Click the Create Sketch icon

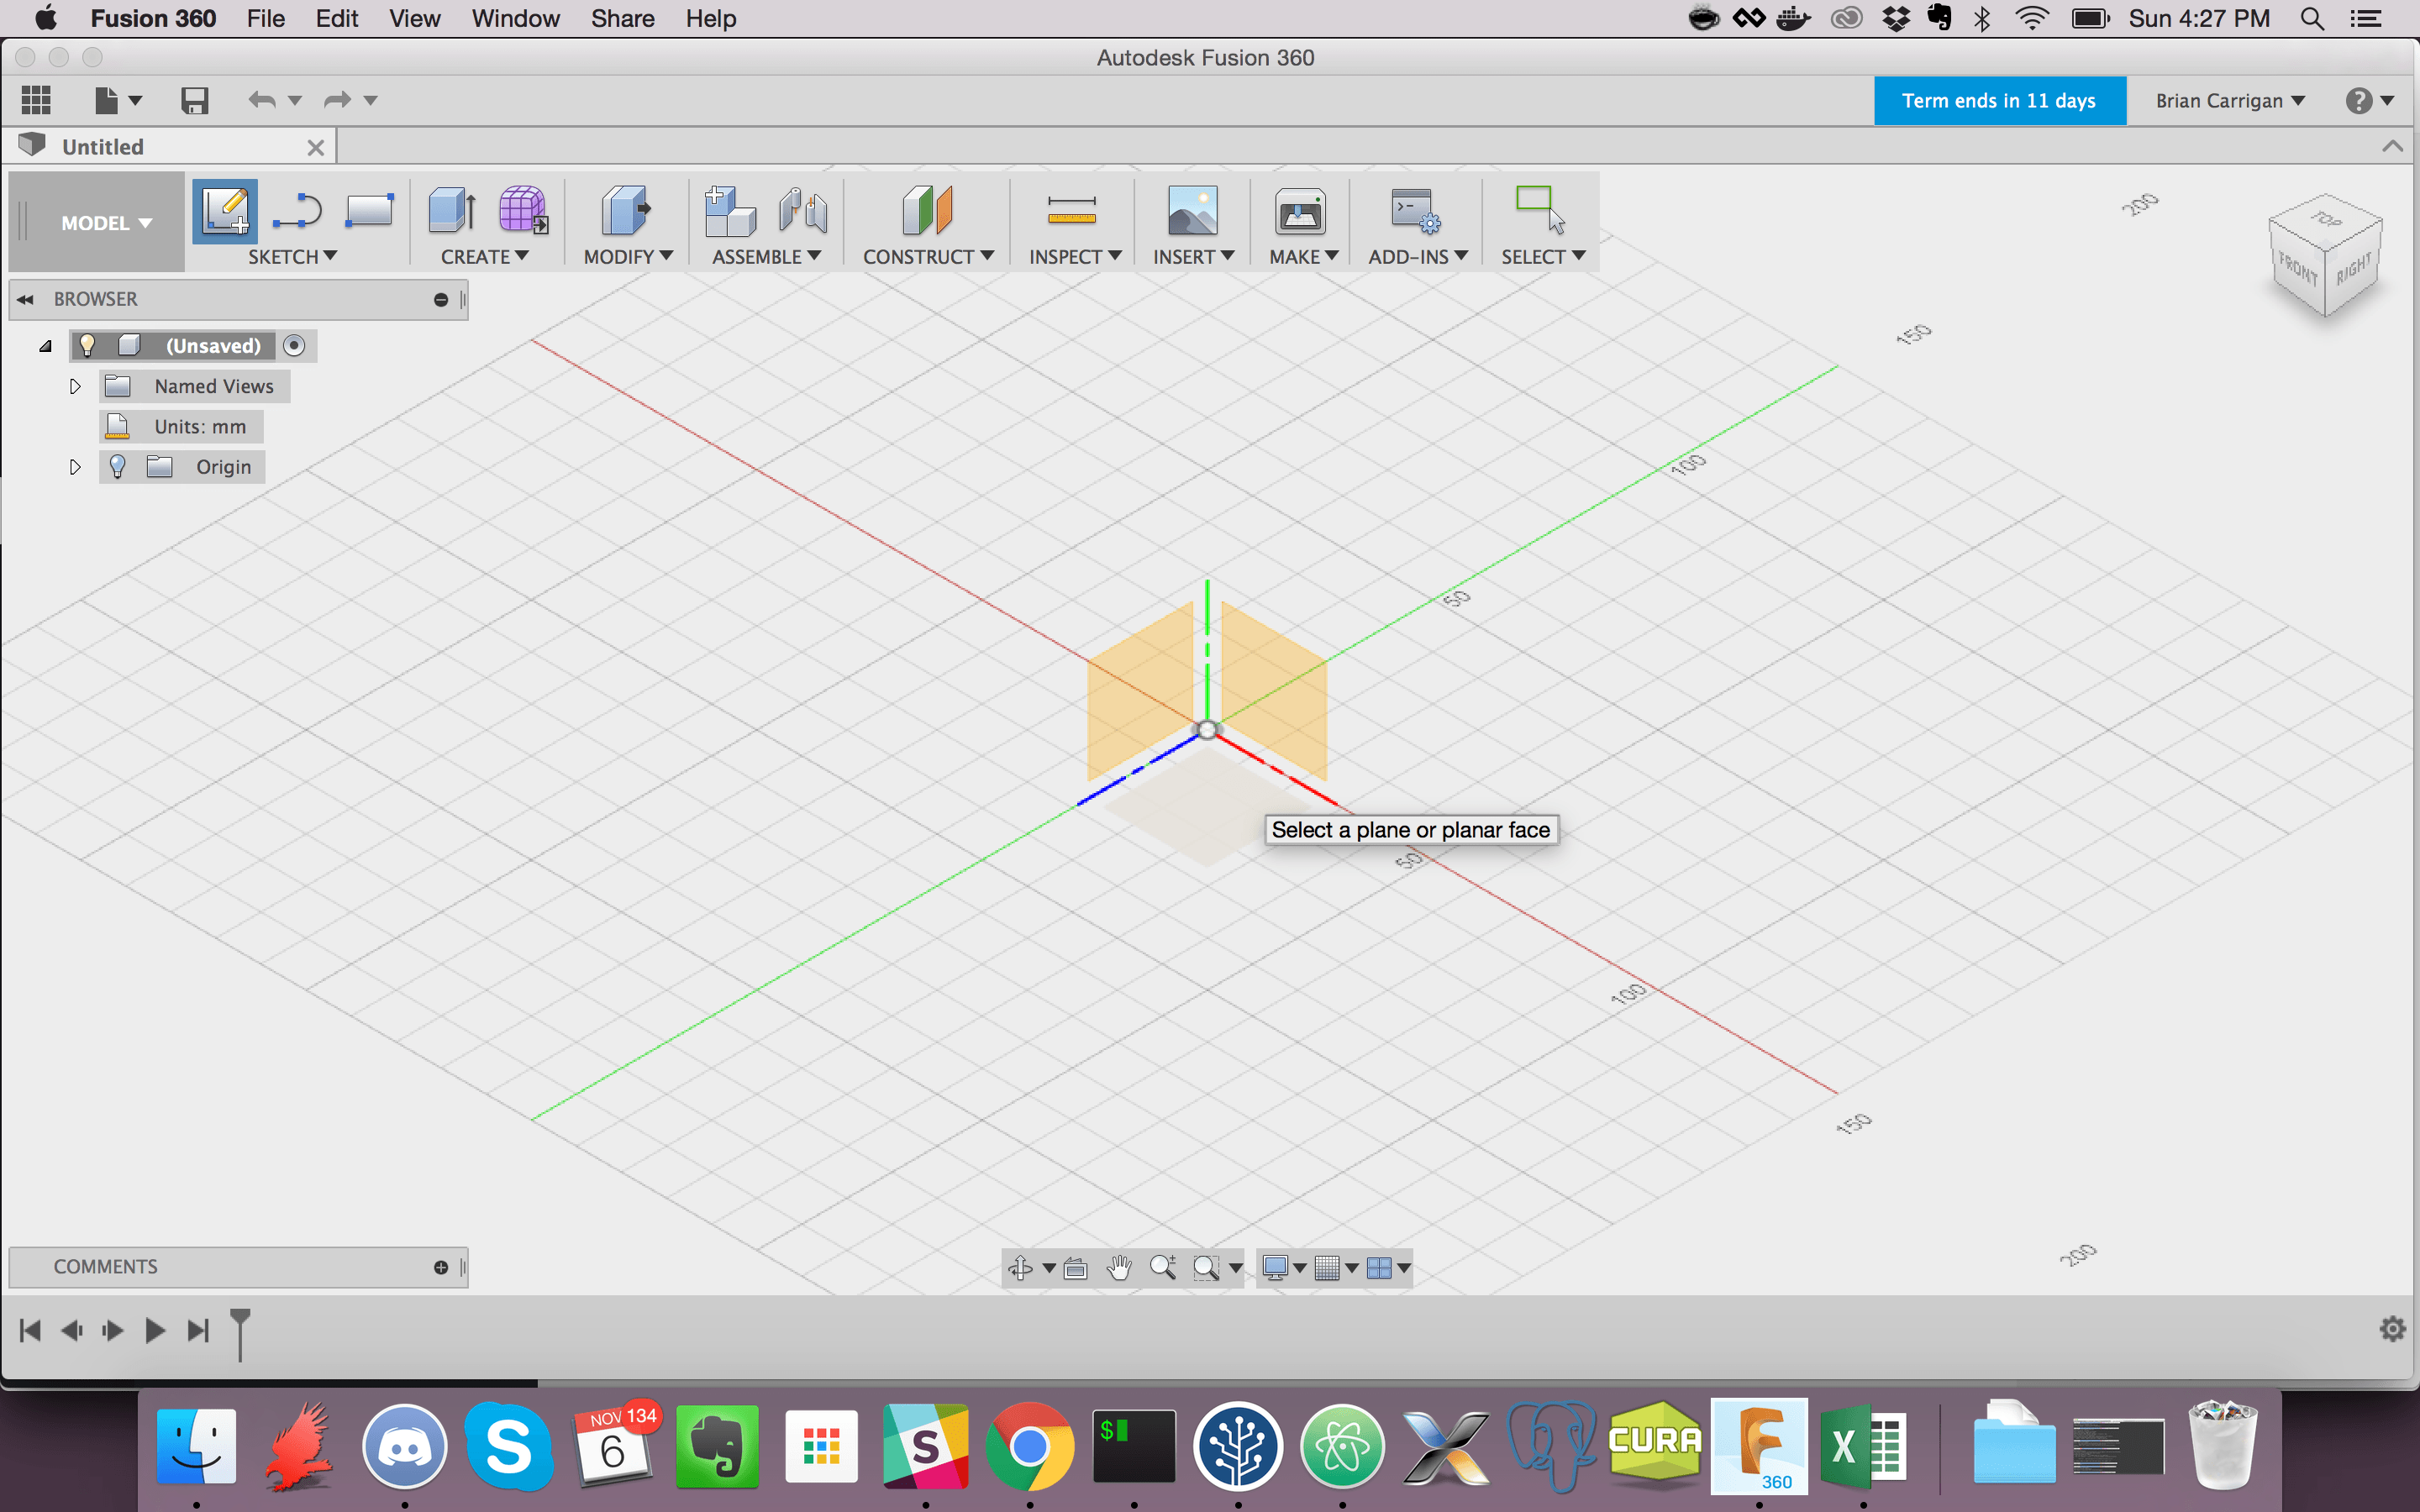click(x=225, y=211)
